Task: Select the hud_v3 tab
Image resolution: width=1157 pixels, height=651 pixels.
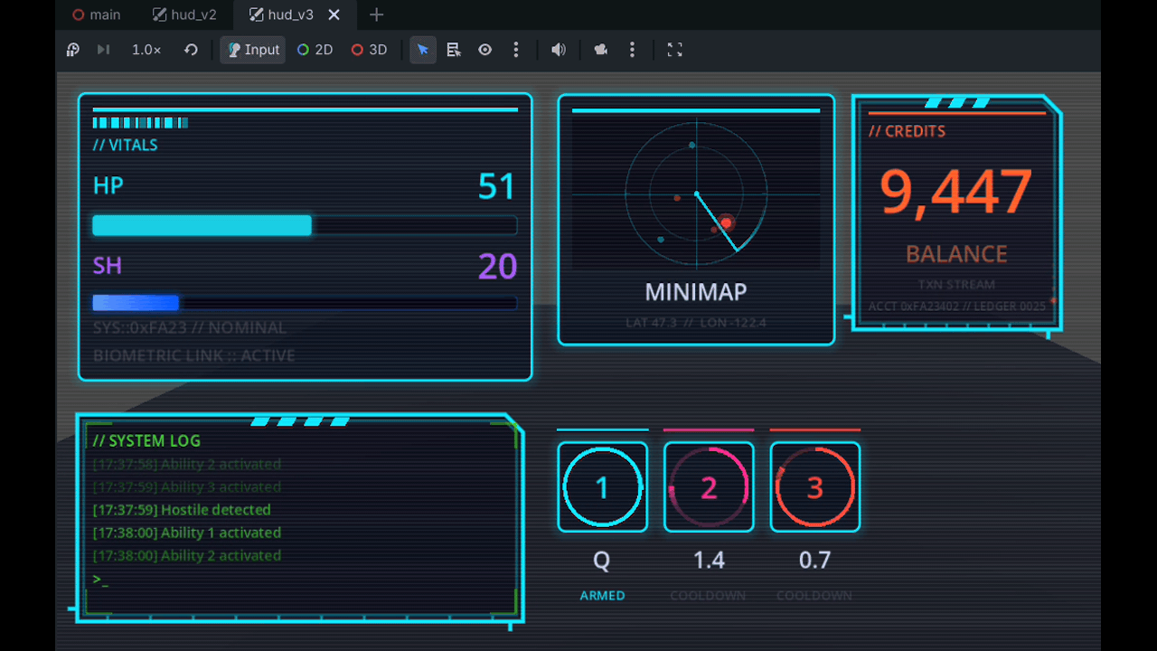Action: [281, 14]
